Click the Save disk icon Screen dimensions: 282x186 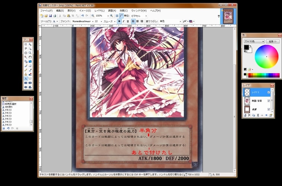[x=50, y=16]
